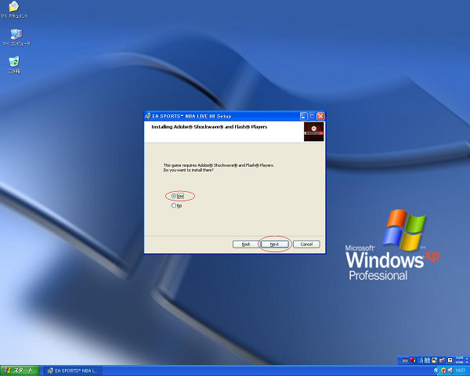470x376 pixels.
Task: Click the red ball IME icon
Action: click(x=413, y=360)
